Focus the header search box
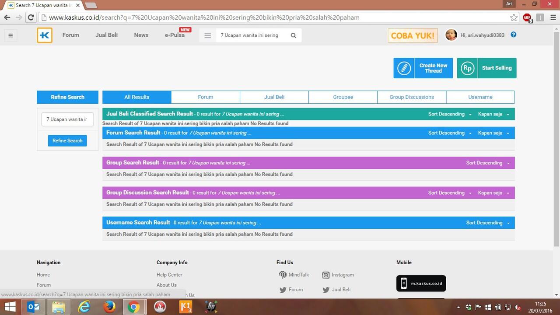Image resolution: width=560 pixels, height=315 pixels. [252, 35]
